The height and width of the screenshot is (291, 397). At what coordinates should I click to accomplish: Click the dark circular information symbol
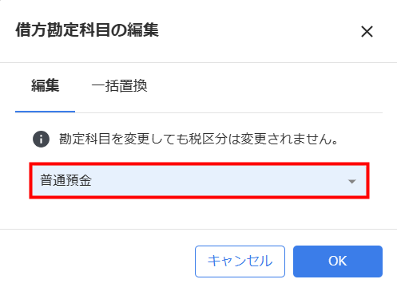click(x=41, y=139)
